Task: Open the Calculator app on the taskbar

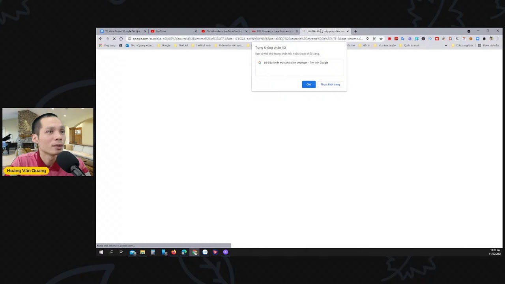Action: (x=153, y=252)
